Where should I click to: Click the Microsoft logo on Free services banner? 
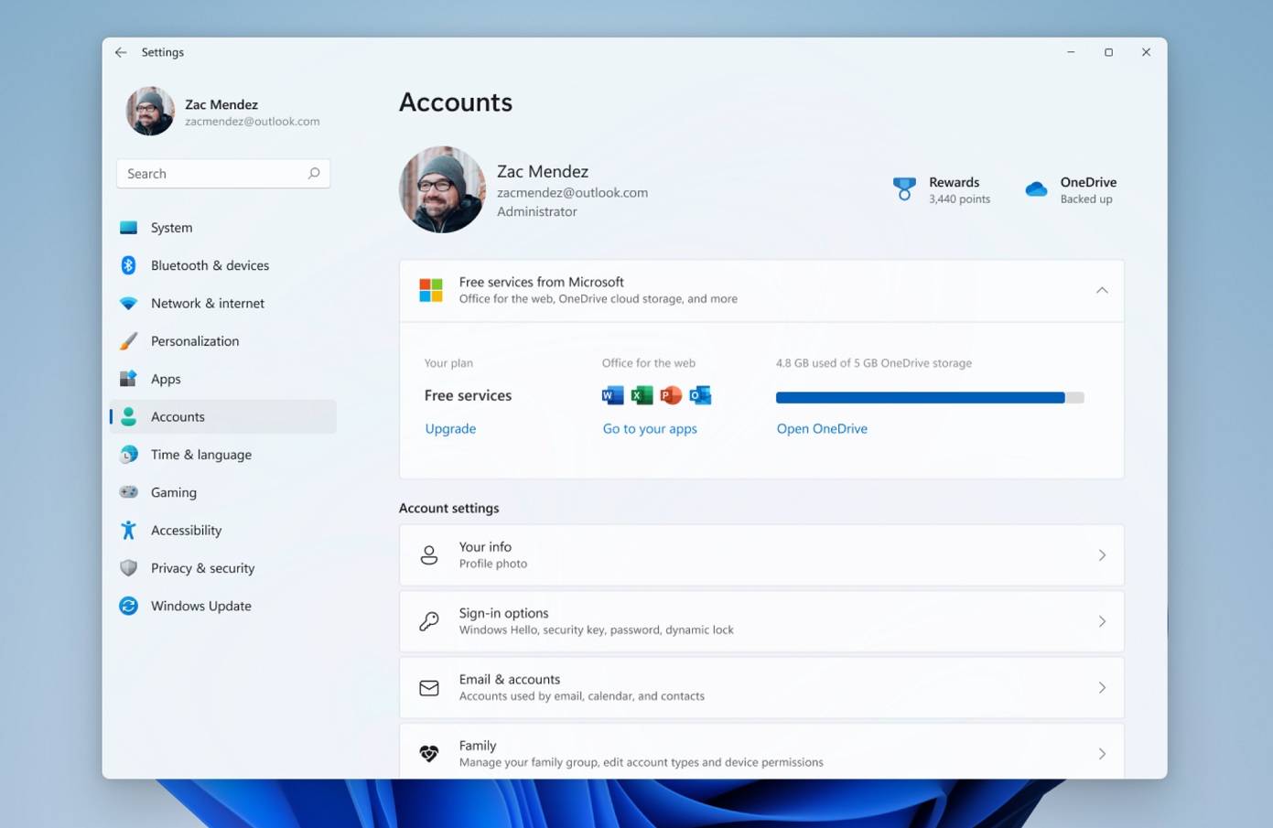[429, 290]
